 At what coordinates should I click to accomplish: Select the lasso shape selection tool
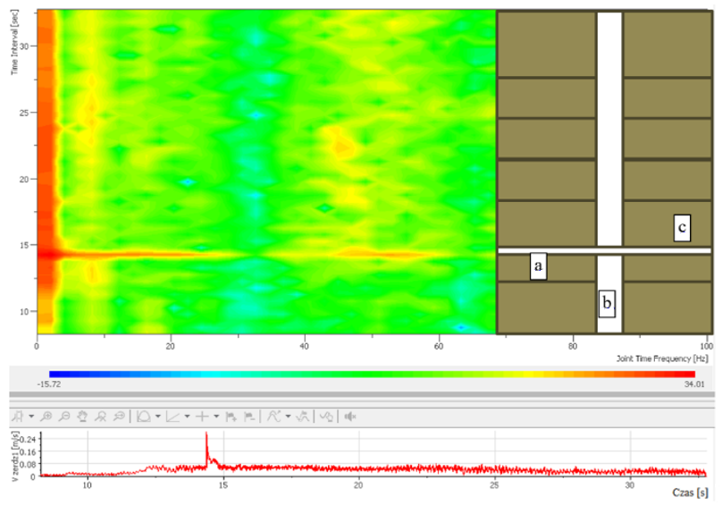pyautogui.click(x=143, y=417)
